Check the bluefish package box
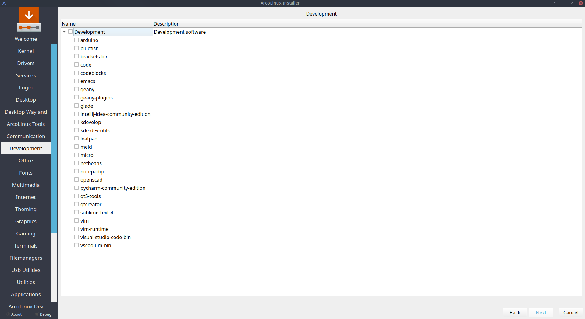Image resolution: width=585 pixels, height=319 pixels. tap(76, 48)
